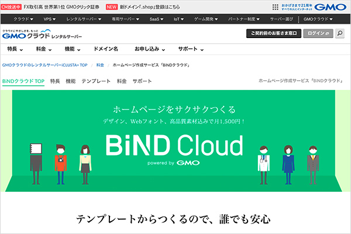The height and width of the screenshot is (234, 351).
Task: Expand the レンタルサーバー dropdown
Action: point(84,19)
